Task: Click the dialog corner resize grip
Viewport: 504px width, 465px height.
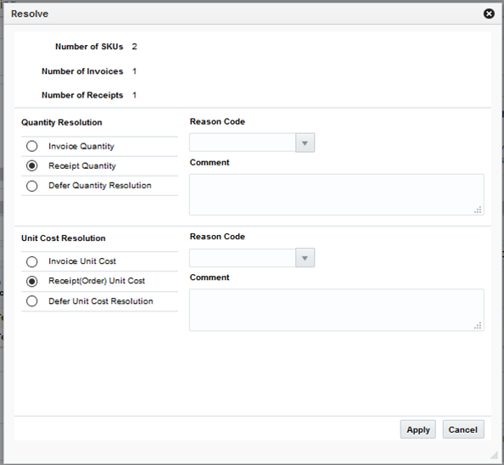Action: click(x=494, y=455)
